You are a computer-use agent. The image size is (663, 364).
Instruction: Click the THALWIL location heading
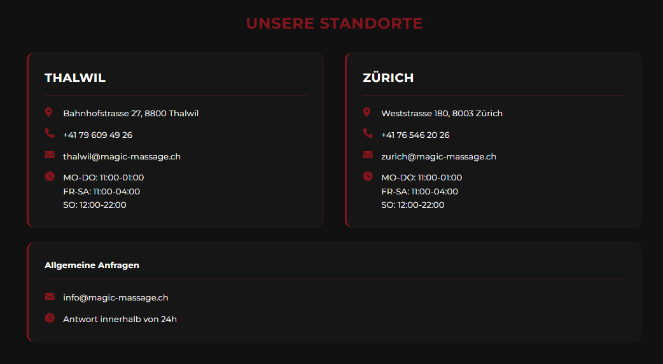[x=75, y=78]
